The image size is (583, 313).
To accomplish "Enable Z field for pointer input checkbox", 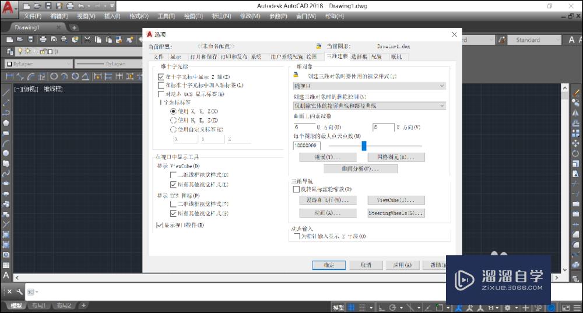I will 297,236.
